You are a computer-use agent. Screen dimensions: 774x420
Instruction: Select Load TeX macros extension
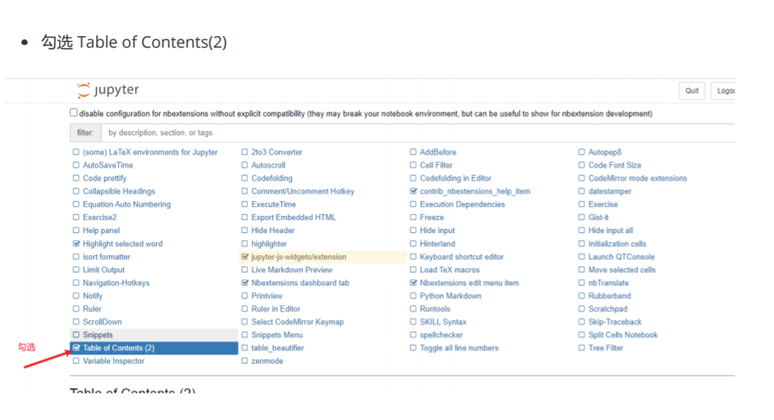[x=449, y=270]
